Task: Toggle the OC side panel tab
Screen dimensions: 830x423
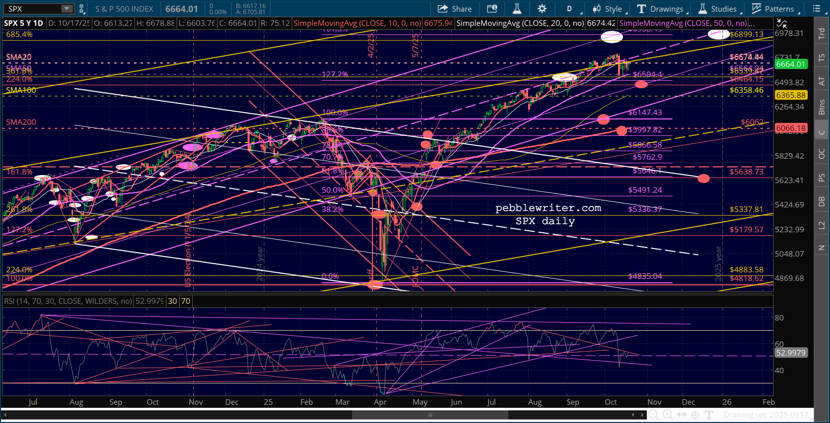Action: [x=821, y=154]
